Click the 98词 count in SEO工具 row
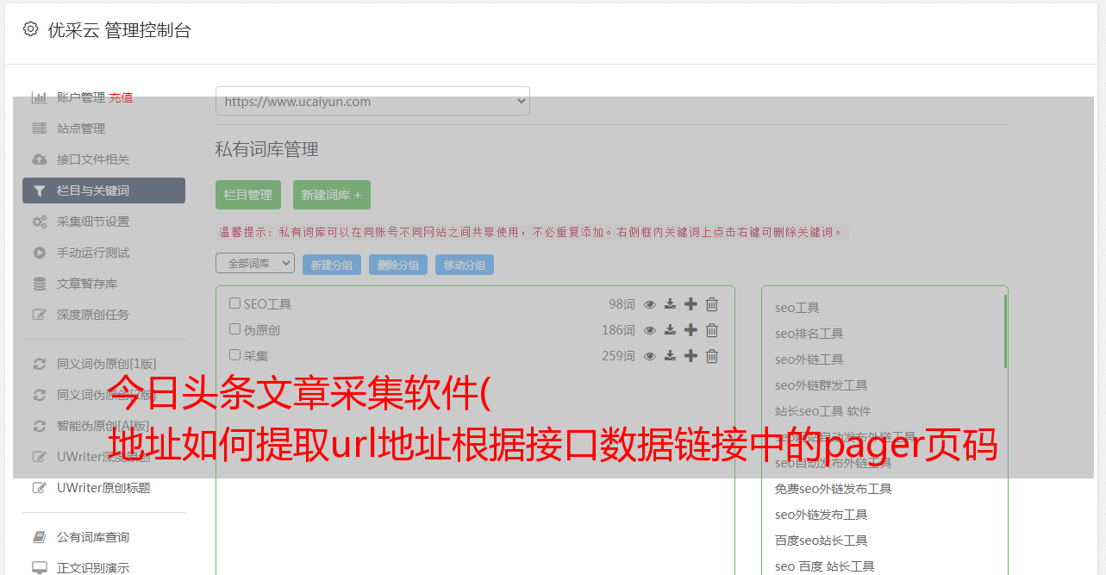The height and width of the screenshot is (575, 1106). tap(622, 304)
